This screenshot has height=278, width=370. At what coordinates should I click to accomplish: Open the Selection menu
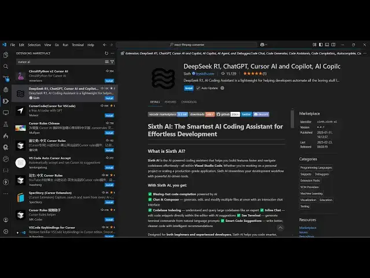[34, 45]
